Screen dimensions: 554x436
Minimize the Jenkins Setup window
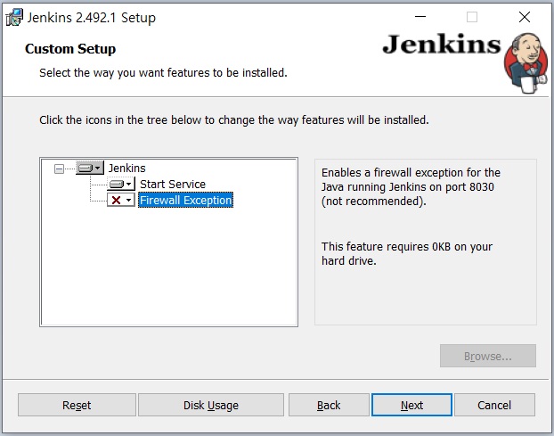click(420, 17)
